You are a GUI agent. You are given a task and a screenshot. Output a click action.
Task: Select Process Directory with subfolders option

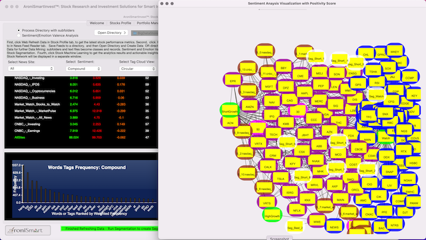pyautogui.click(x=19, y=31)
